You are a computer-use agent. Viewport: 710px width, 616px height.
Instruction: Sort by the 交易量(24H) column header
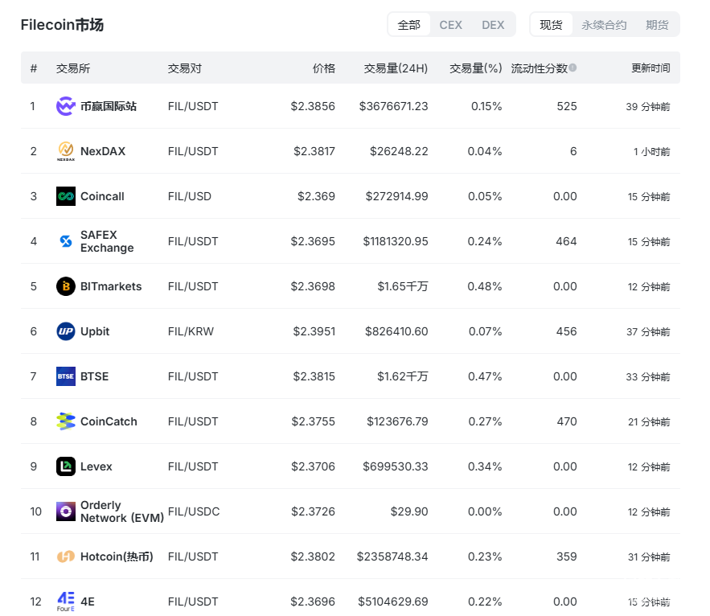click(x=396, y=68)
